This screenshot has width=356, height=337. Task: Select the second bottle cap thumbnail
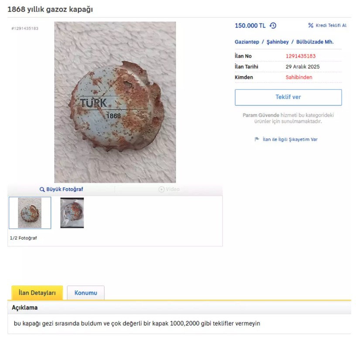click(x=72, y=213)
